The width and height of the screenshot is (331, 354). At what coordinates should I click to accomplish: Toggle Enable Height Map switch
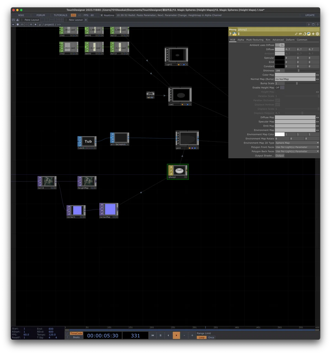tap(280, 88)
